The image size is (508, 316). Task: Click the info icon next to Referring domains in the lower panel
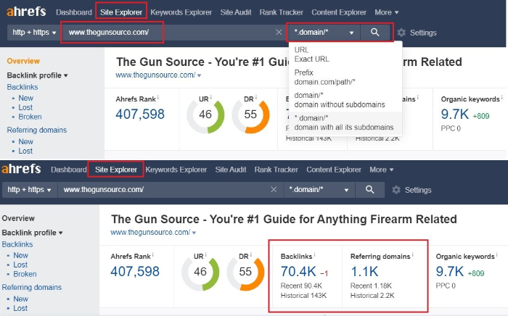(412, 256)
